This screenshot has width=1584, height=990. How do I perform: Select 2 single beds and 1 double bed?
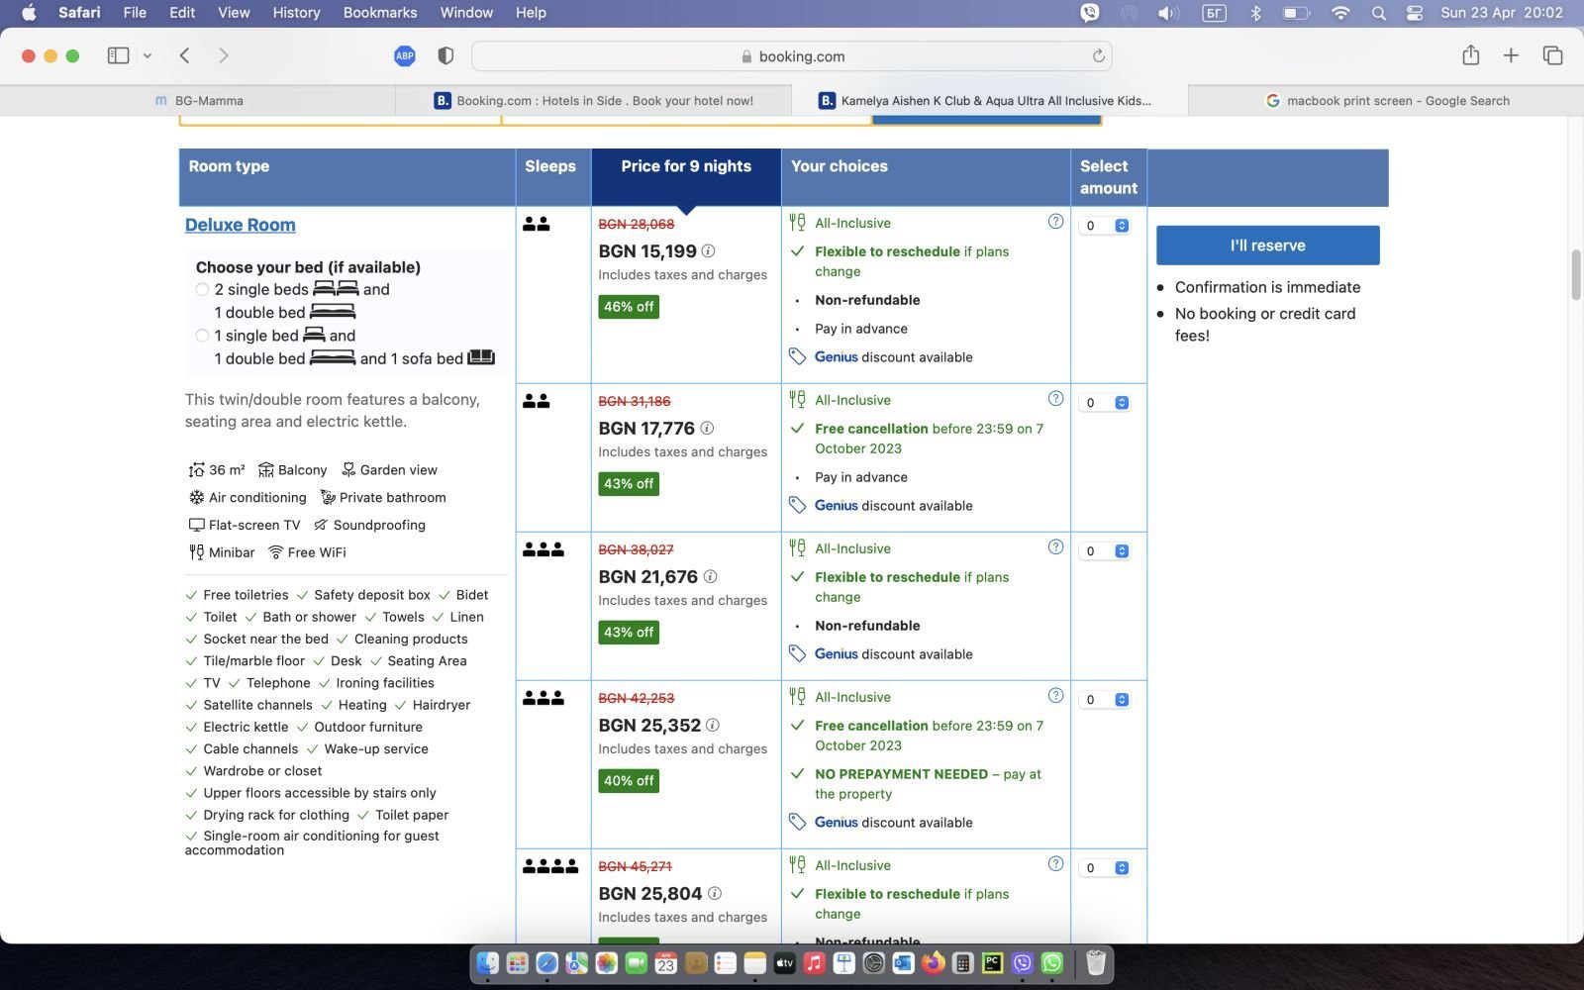[x=203, y=290]
